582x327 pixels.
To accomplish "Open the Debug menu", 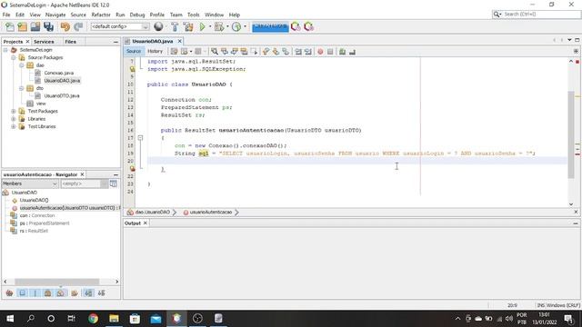I will point(137,15).
